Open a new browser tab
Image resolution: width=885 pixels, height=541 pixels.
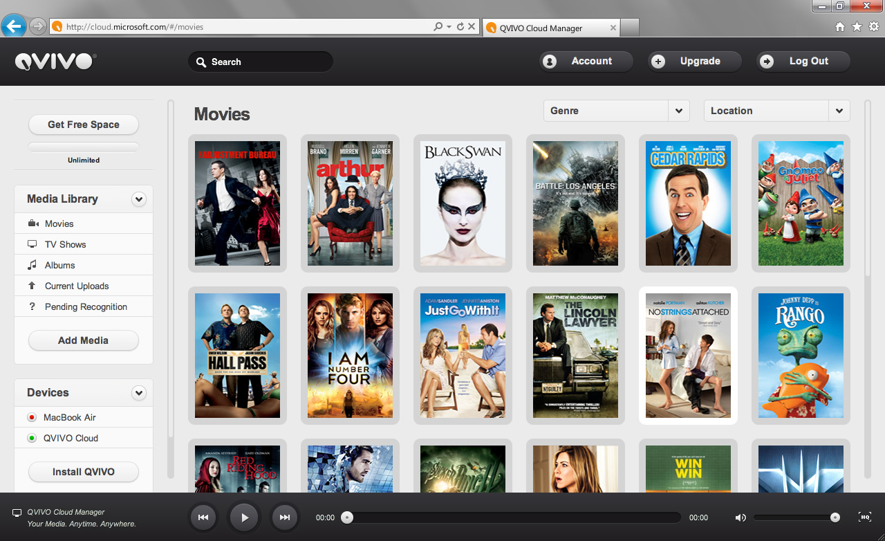tap(630, 28)
